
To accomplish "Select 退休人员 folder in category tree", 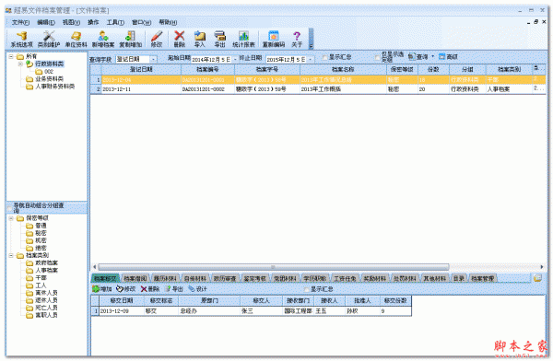I will (x=46, y=300).
